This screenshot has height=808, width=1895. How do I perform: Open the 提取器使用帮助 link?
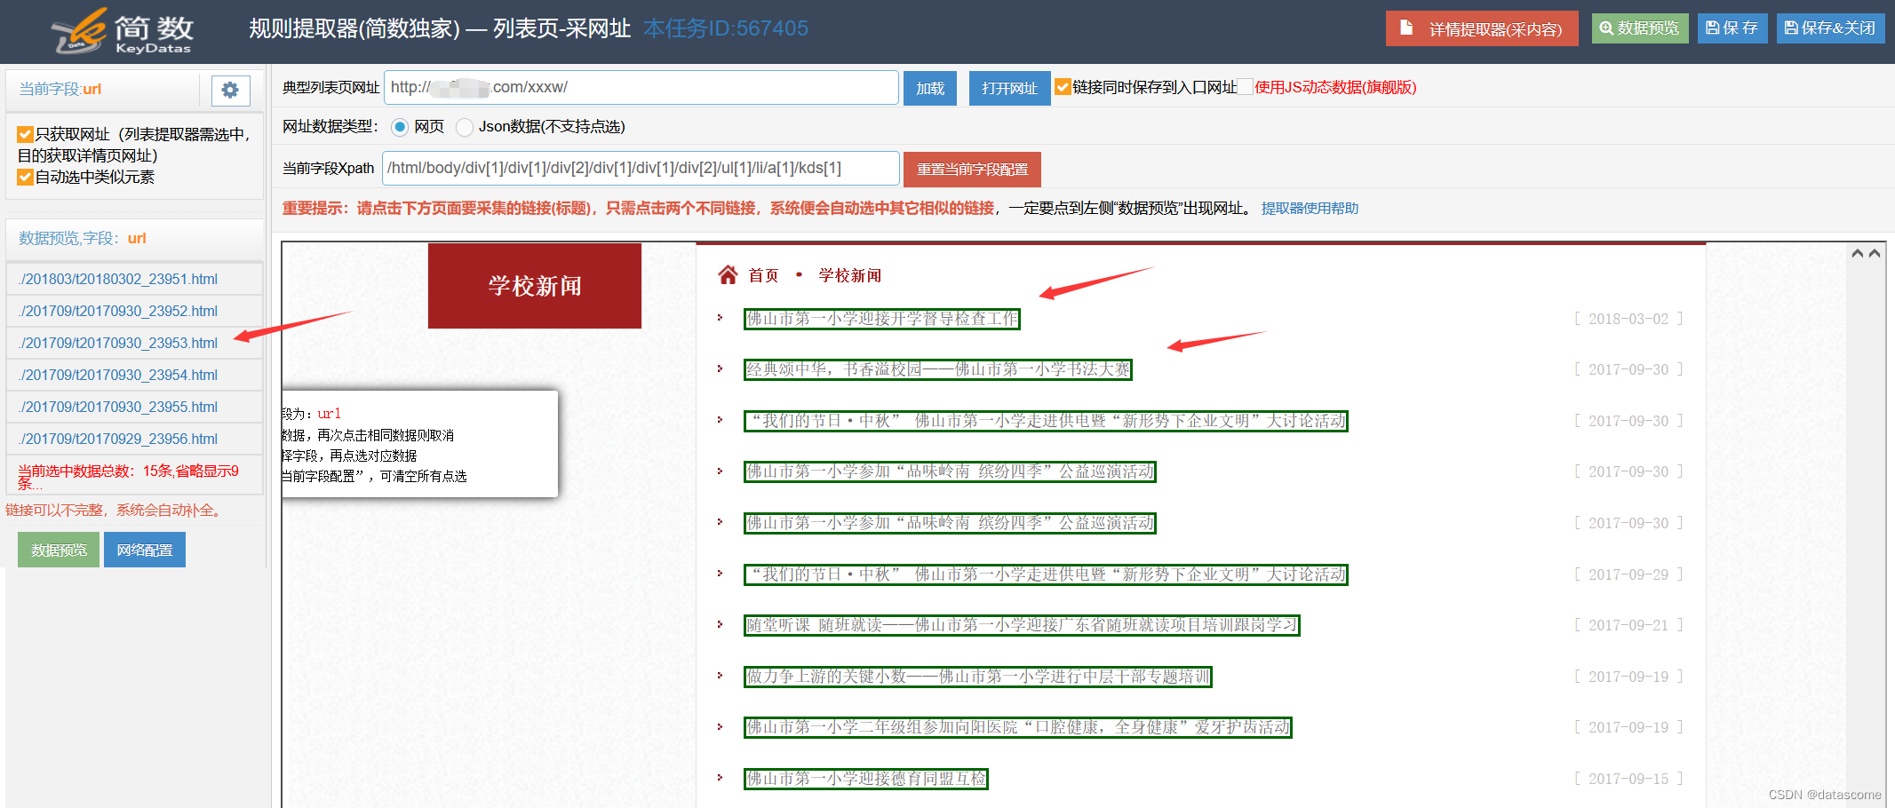1310,208
